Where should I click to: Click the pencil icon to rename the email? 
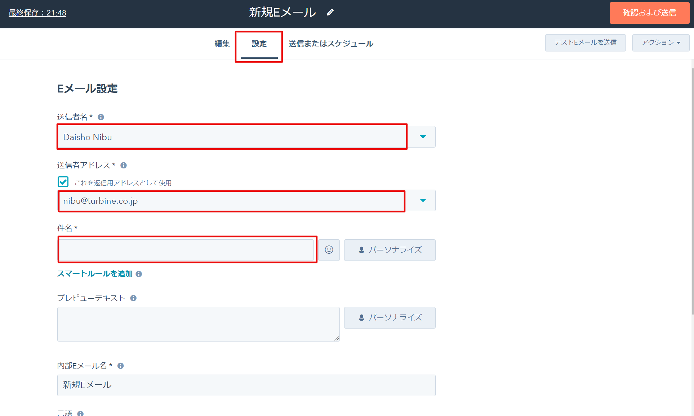click(x=330, y=13)
